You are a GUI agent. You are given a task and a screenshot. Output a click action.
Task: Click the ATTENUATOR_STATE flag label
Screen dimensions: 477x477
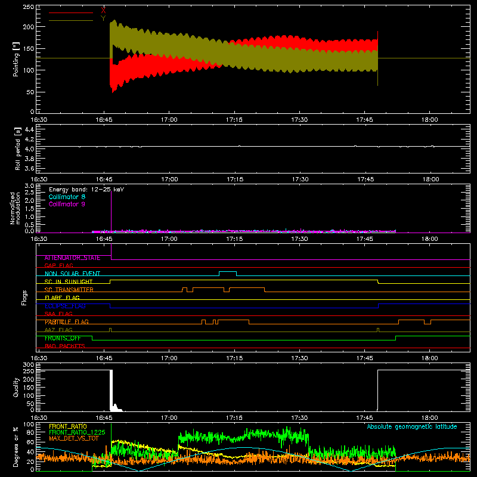click(x=72, y=258)
